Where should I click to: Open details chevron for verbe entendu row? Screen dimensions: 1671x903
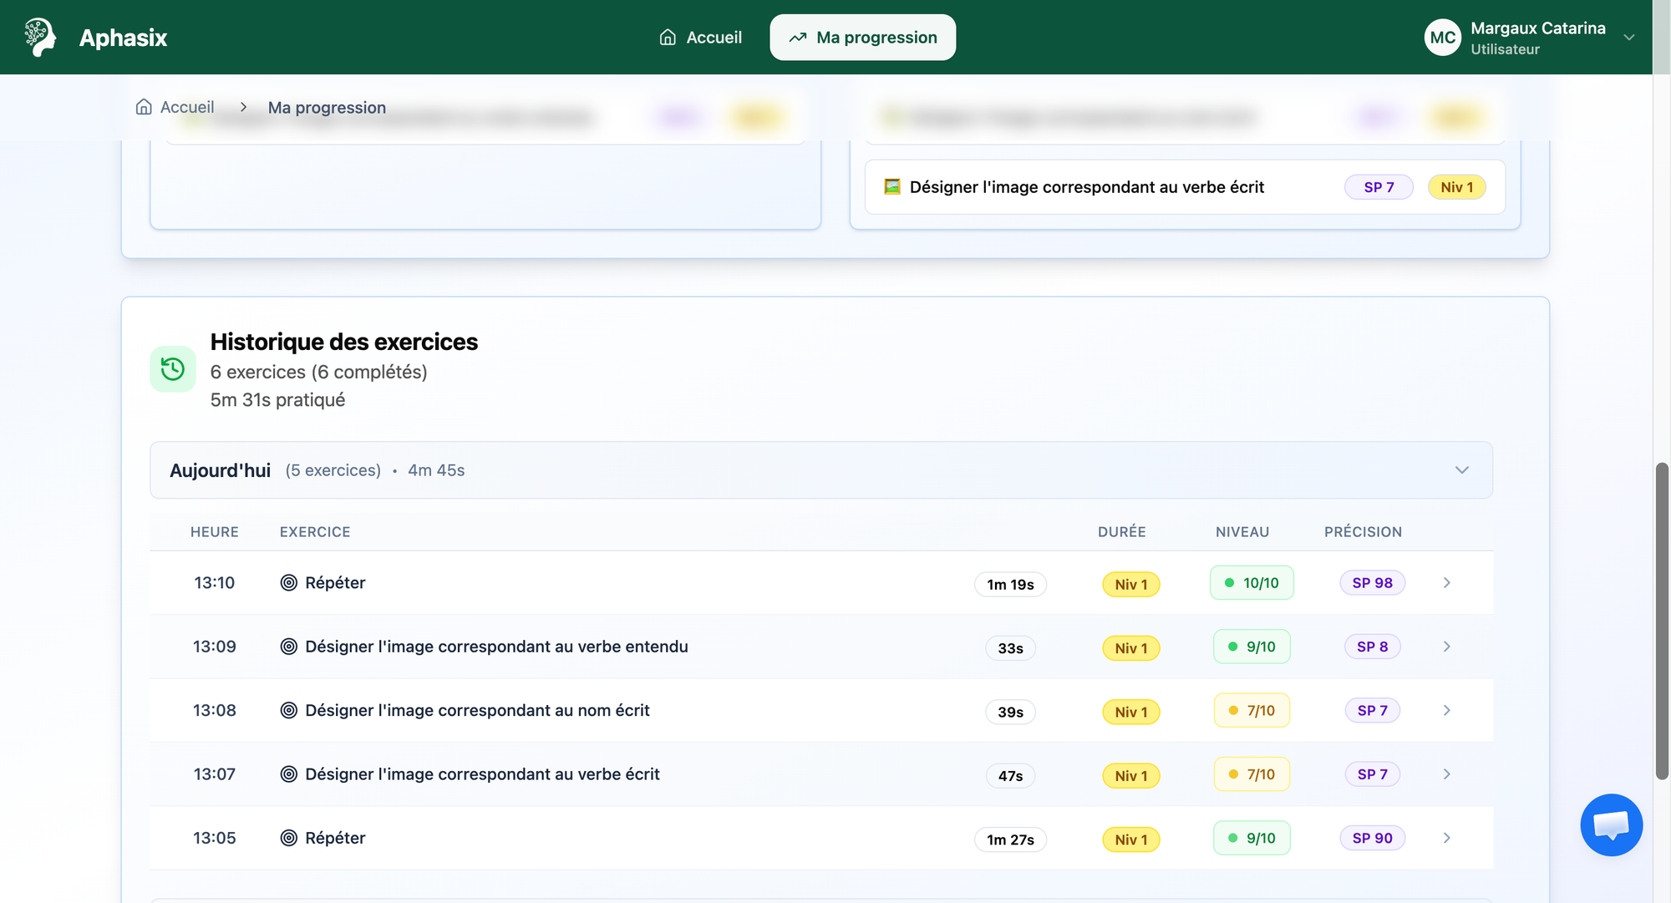click(1447, 647)
